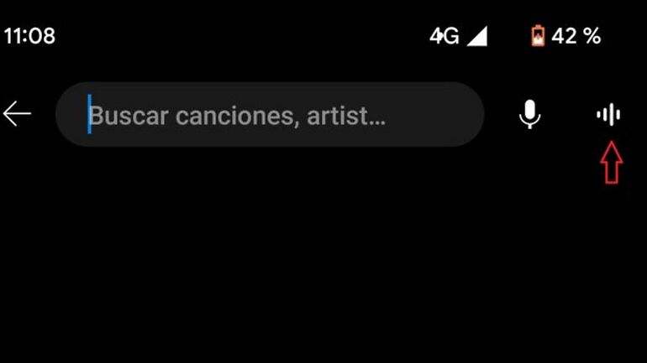Screen dimensions: 647x363
Task: Focus the 'Buscar canciones, artist...' search field
Action: coord(270,114)
